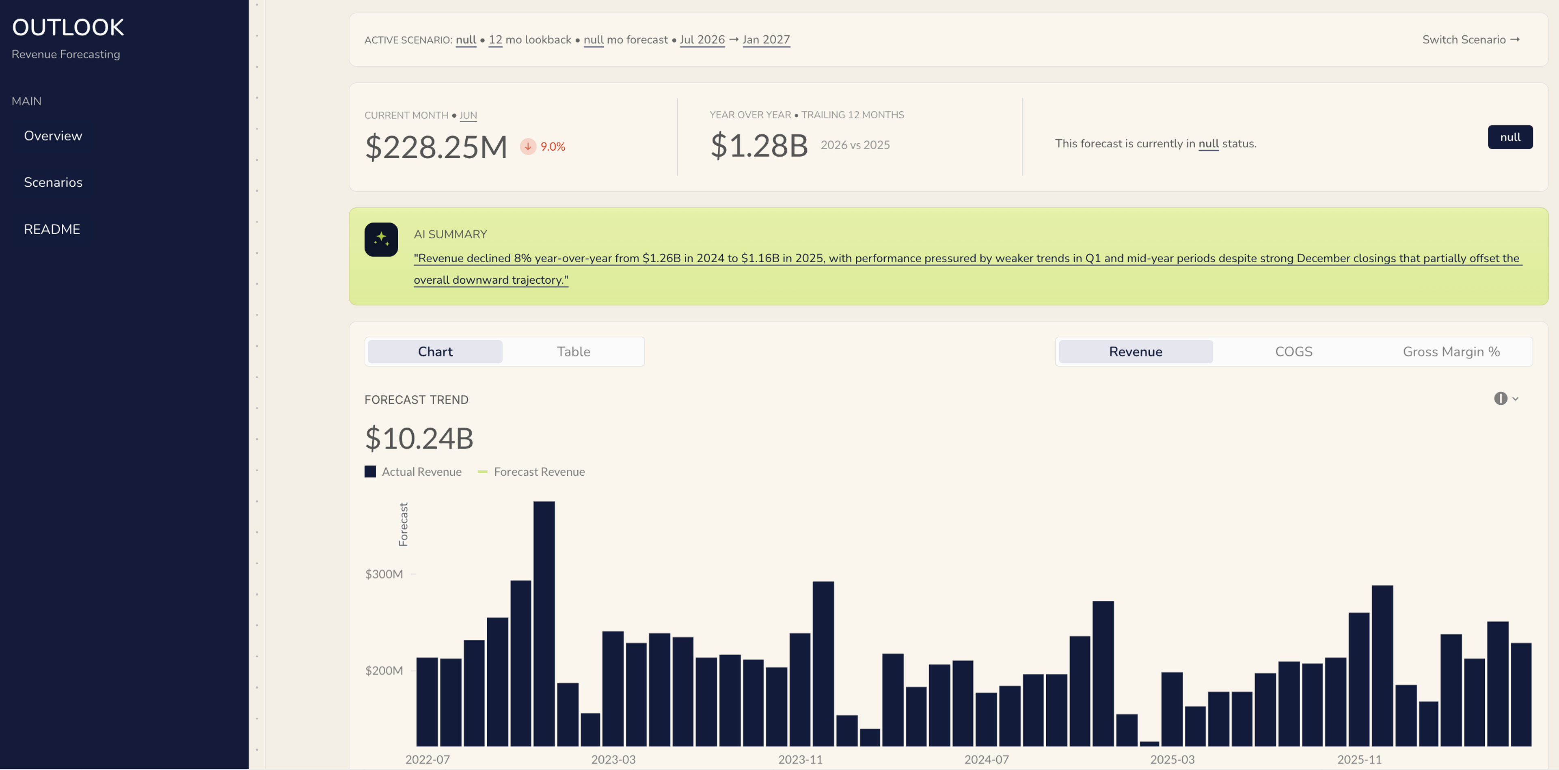Click the tallest revenue bar in chart
The image size is (1559, 770).
544,623
